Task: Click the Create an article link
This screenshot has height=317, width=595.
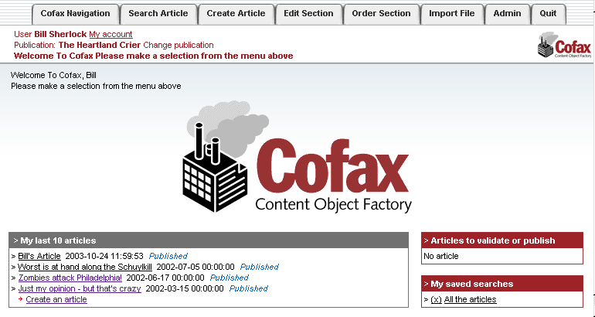Action: tap(56, 299)
